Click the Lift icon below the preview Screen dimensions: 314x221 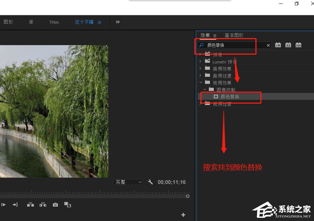[x=30, y=204]
